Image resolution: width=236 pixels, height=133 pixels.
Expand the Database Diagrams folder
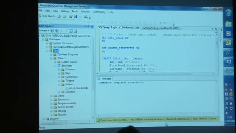pyautogui.click(x=51, y=55)
